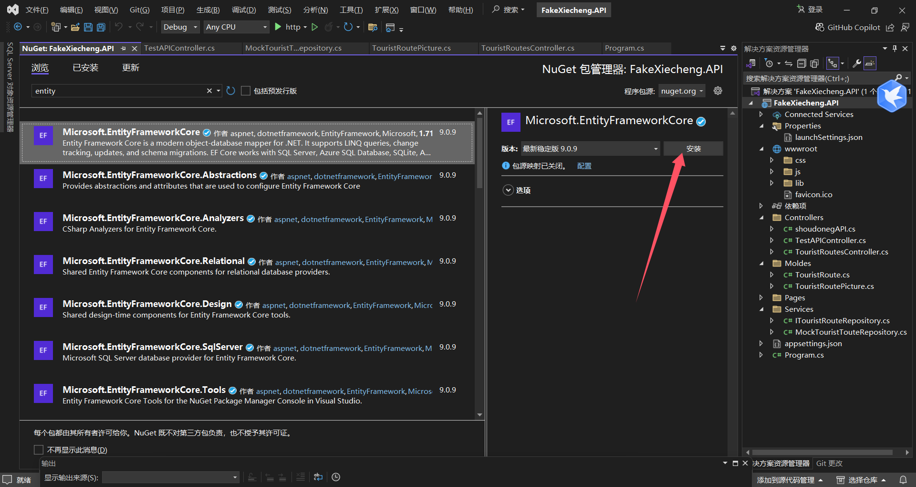The image size is (916, 487).
Task: Pin the Solution Explorer panel
Action: tap(895, 49)
